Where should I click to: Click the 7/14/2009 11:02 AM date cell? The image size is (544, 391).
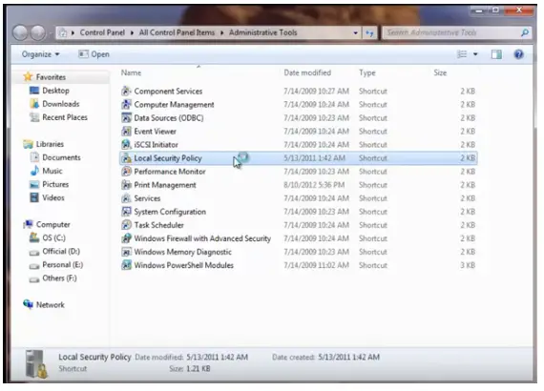[x=316, y=265]
